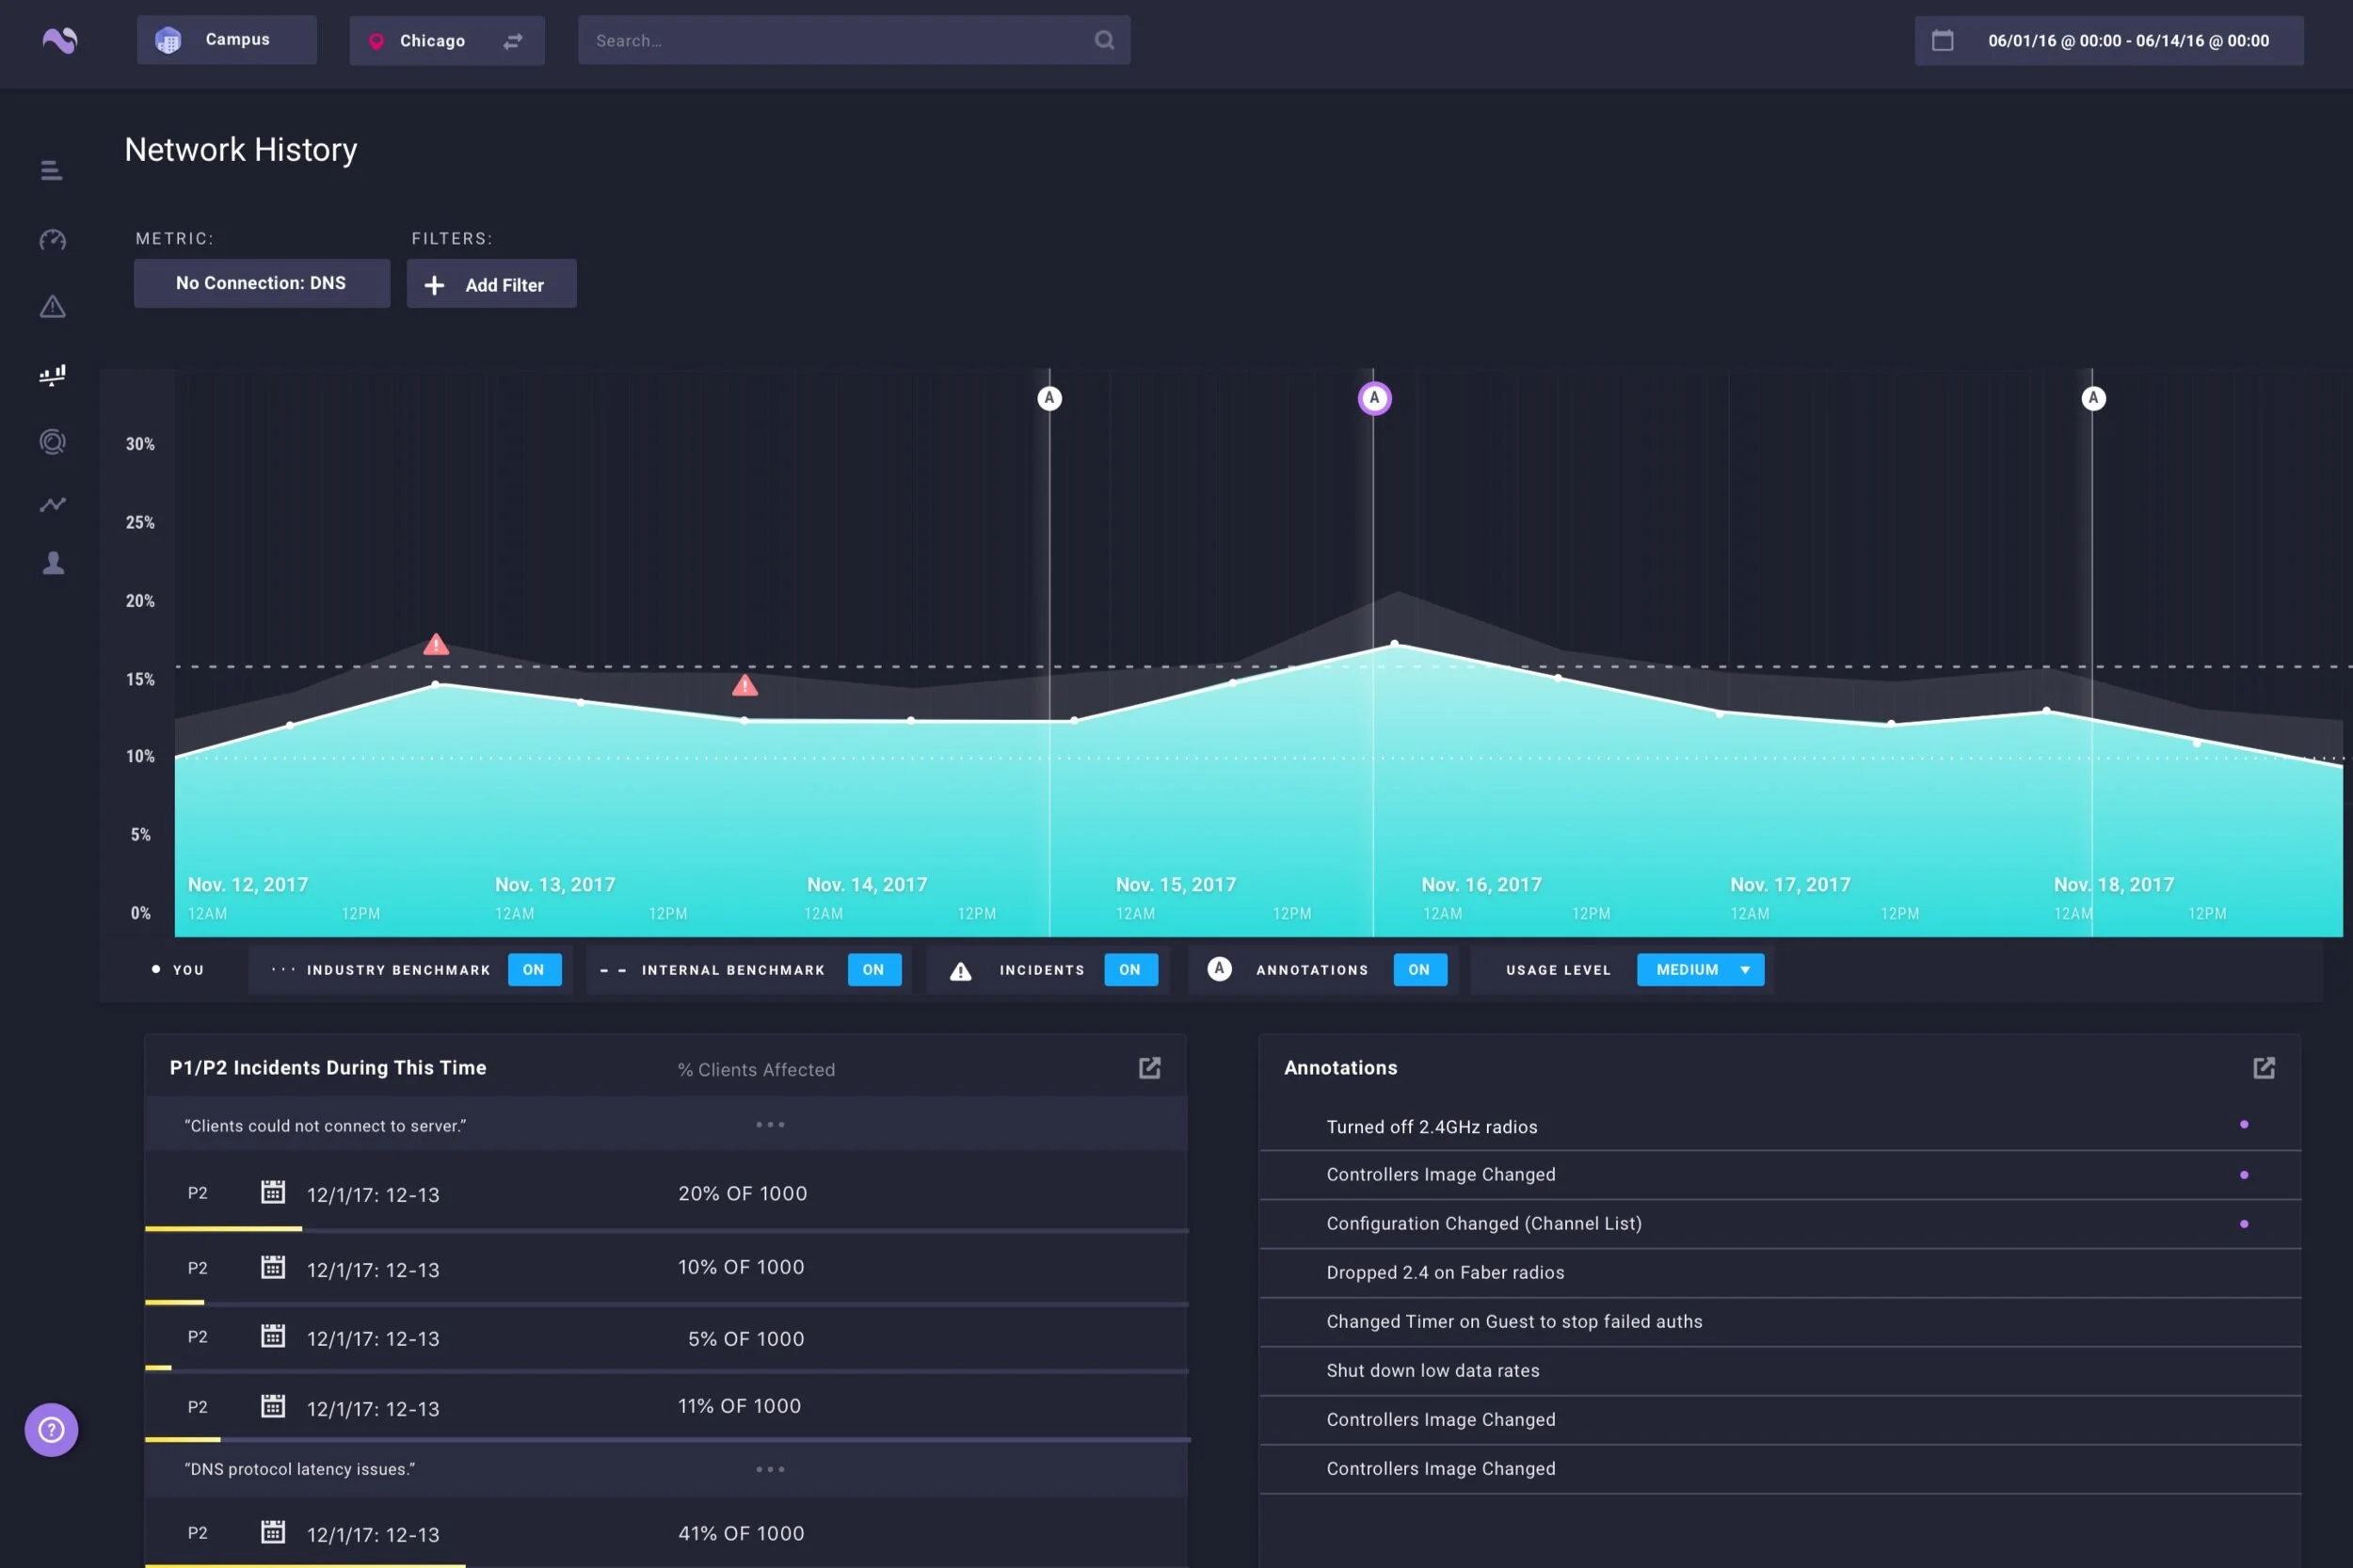The image size is (2353, 1568).
Task: Click the red incident marker near Nov. 14
Action: click(744, 686)
